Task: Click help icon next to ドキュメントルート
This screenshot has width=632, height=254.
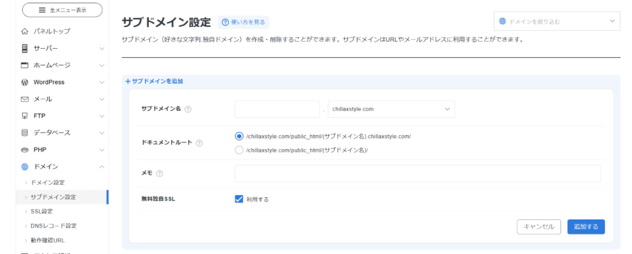Action: click(199, 143)
